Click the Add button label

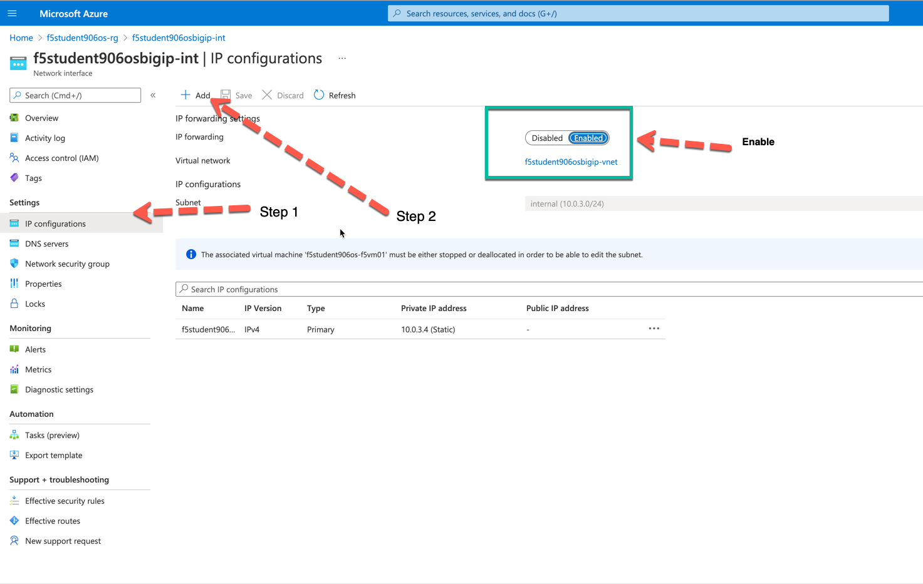[202, 95]
